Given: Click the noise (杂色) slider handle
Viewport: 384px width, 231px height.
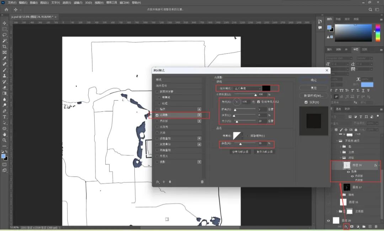Looking at the screenshot, I should (240, 144).
